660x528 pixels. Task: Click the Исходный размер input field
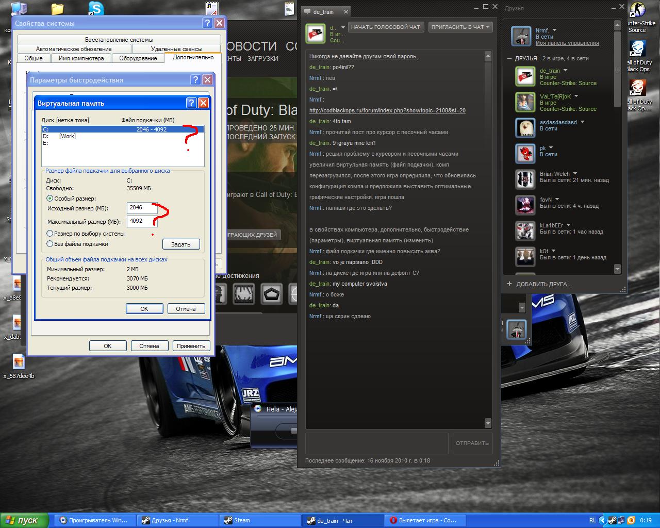[142, 208]
